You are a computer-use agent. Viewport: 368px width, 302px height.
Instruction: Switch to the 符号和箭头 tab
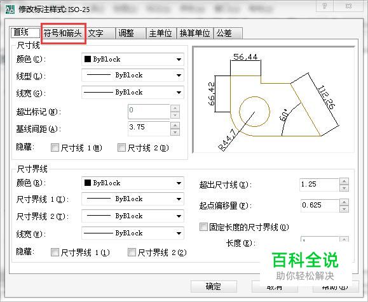(63, 33)
